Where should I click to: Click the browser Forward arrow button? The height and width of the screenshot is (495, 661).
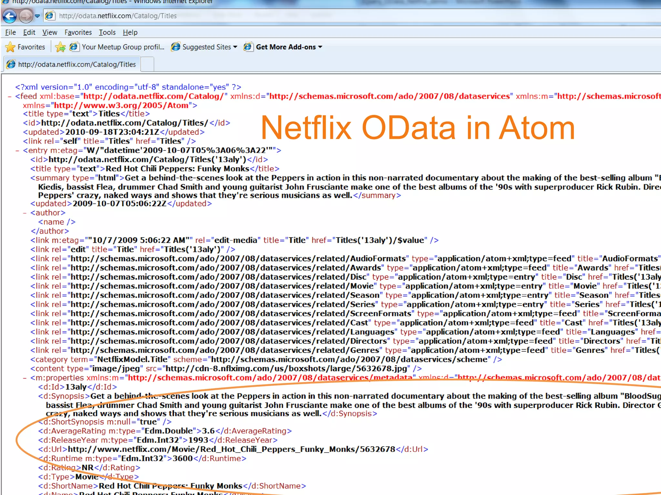[26, 16]
